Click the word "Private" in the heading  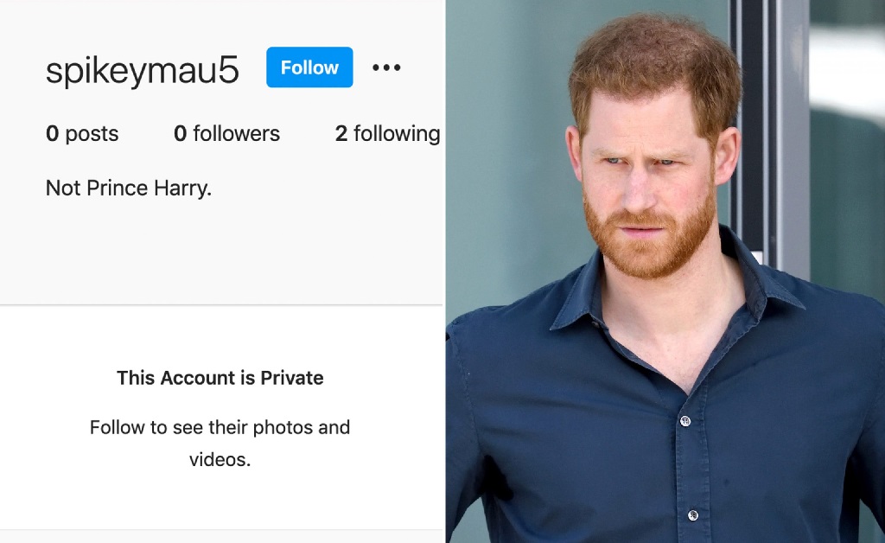click(x=292, y=378)
